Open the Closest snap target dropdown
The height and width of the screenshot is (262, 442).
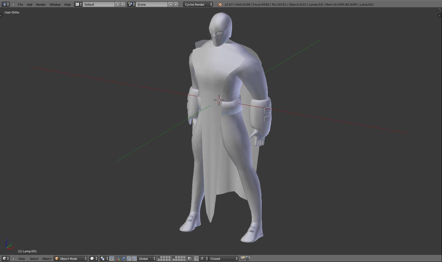(x=223, y=258)
